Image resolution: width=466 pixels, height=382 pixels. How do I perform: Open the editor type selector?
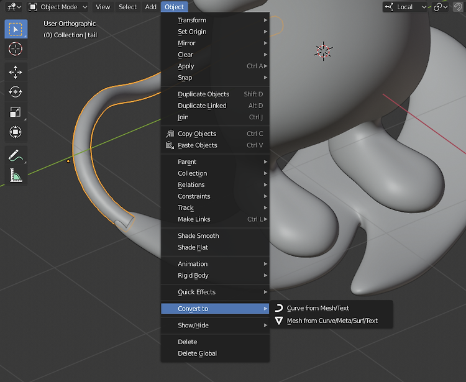[14, 7]
